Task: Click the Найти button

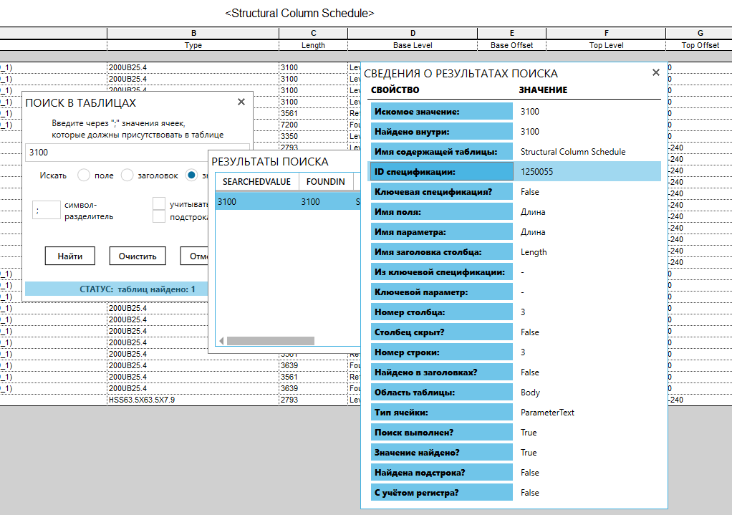Action: tap(70, 256)
